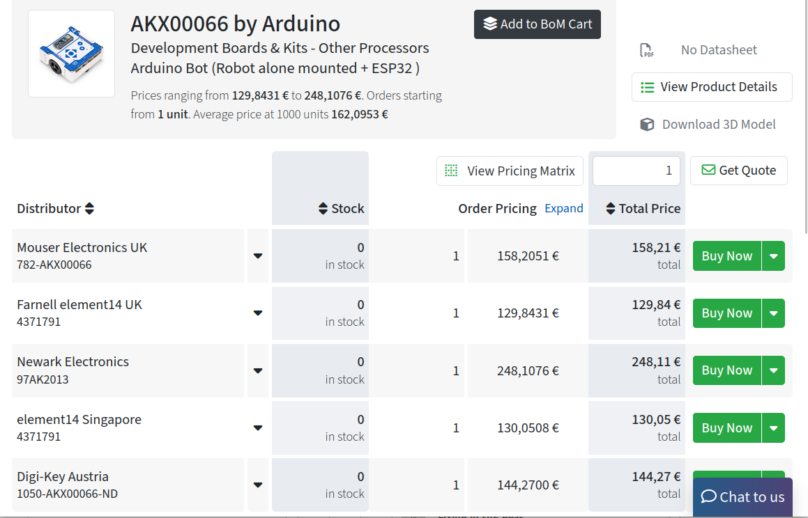
Task: Select Digi-Key Austria distributor name
Action: pyautogui.click(x=63, y=476)
